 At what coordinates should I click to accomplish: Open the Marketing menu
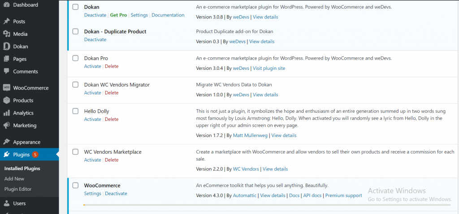25,125
